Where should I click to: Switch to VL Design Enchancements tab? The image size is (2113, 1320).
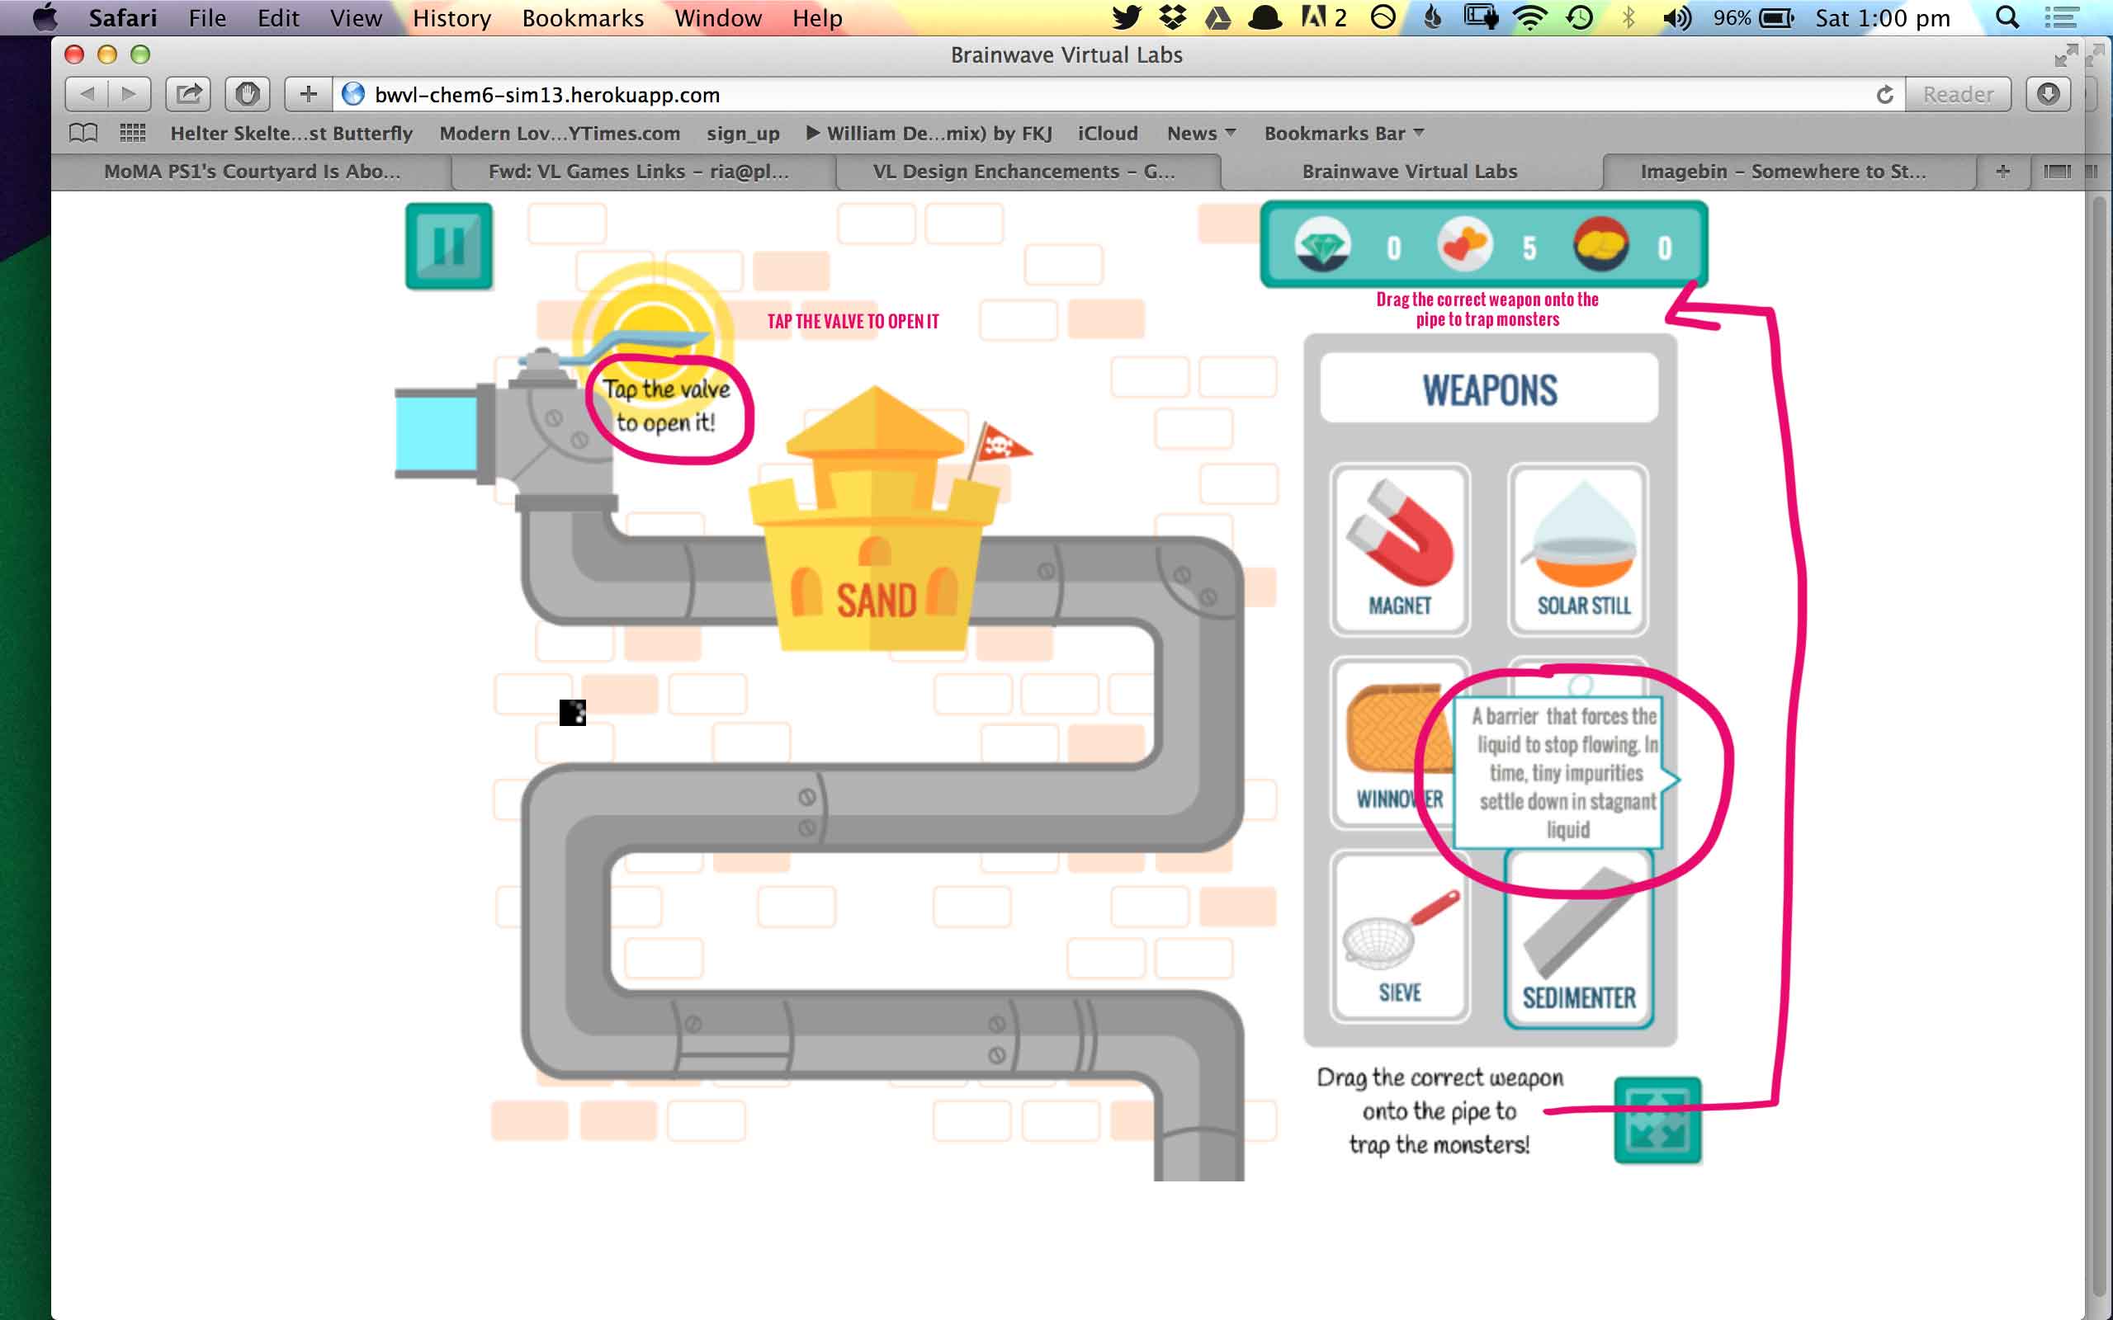[x=1028, y=172]
